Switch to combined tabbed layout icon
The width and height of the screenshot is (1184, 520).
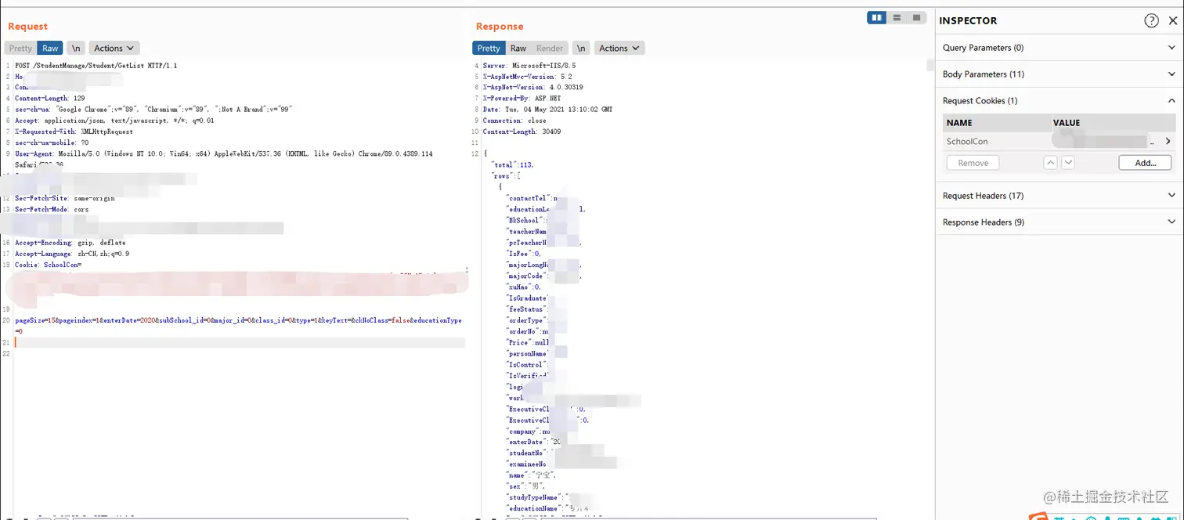pyautogui.click(x=916, y=17)
